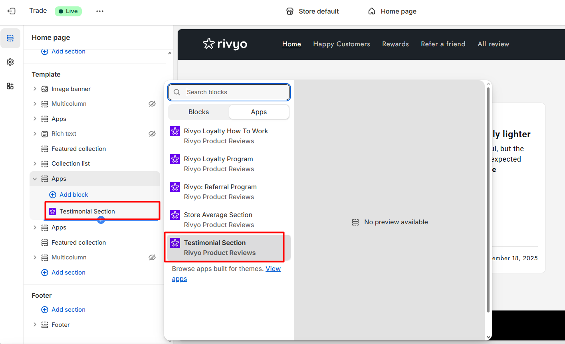Image resolution: width=565 pixels, height=344 pixels.
Task: Open Happy Customers in preview navigation
Action: (341, 44)
